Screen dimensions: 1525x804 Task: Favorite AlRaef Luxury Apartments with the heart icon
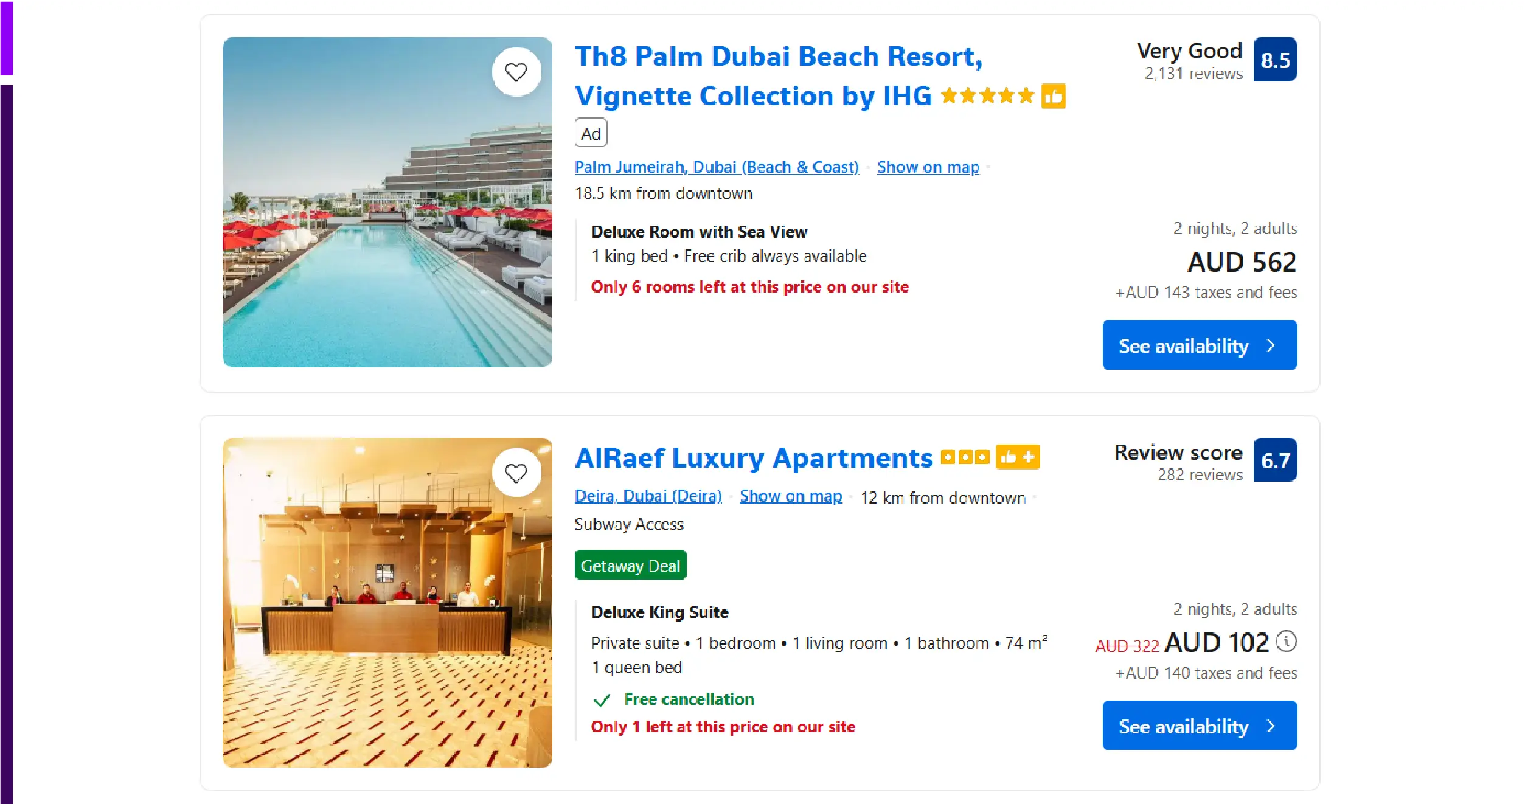pyautogui.click(x=516, y=472)
